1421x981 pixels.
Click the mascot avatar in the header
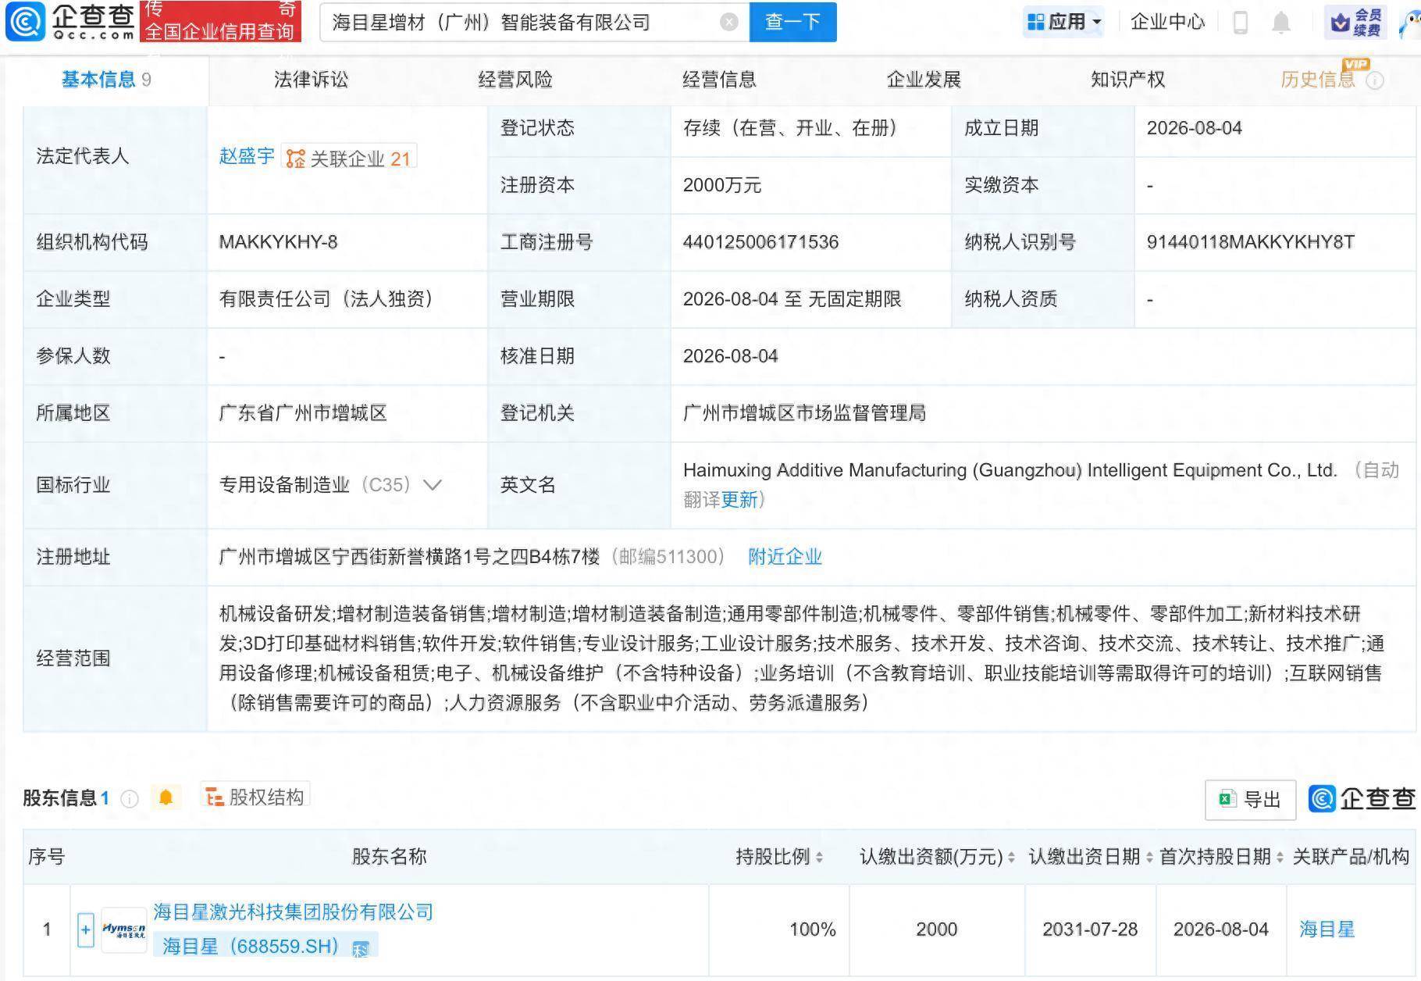tap(1409, 23)
